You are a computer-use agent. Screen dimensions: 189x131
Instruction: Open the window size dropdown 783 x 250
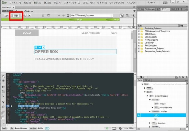pyautogui.click(x=128, y=128)
